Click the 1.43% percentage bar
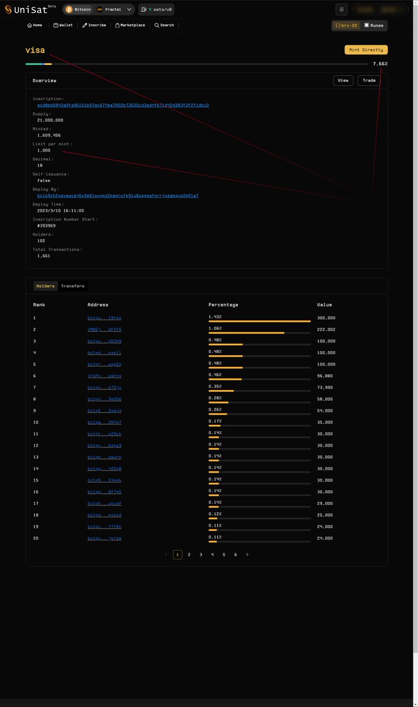The width and height of the screenshot is (418, 707). tap(259, 321)
